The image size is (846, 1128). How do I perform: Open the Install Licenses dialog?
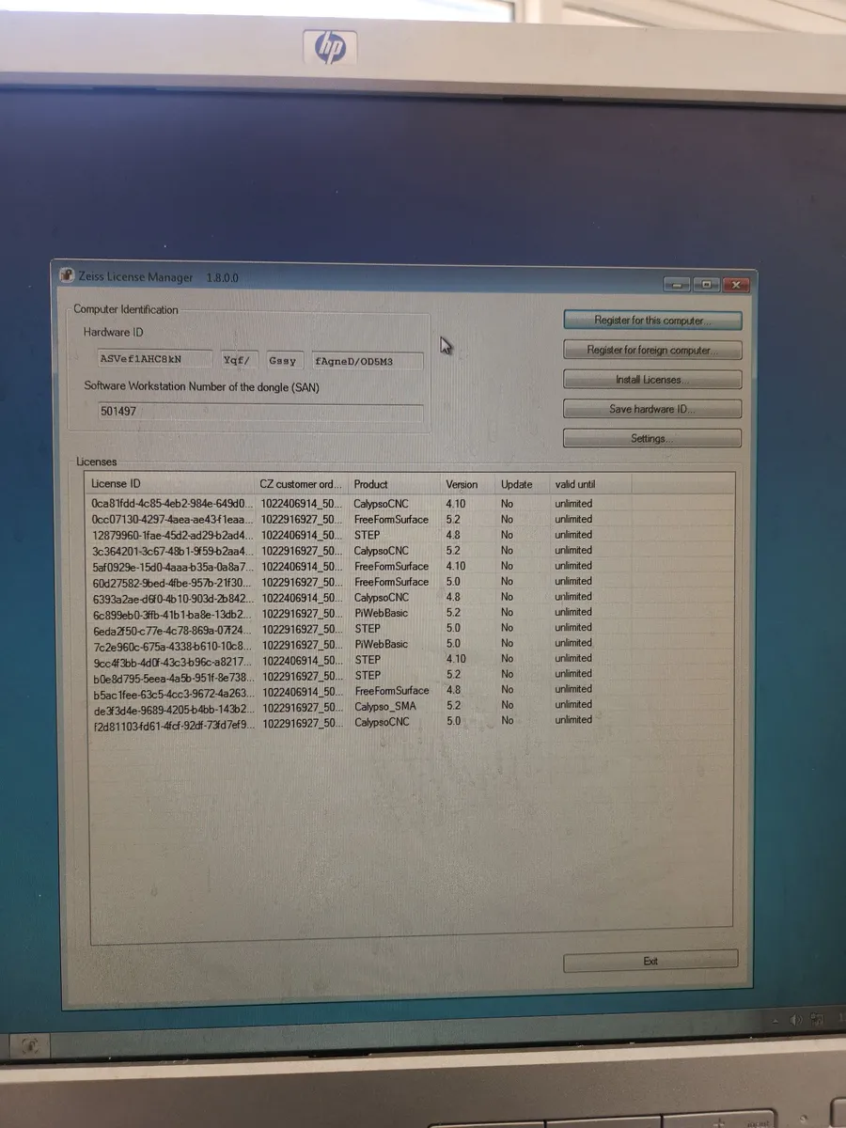pyautogui.click(x=652, y=380)
